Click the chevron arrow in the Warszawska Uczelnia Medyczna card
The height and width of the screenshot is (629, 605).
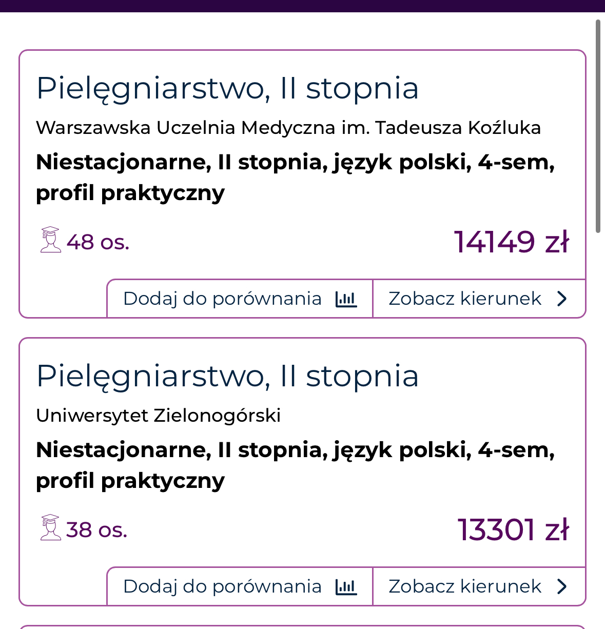[562, 299]
